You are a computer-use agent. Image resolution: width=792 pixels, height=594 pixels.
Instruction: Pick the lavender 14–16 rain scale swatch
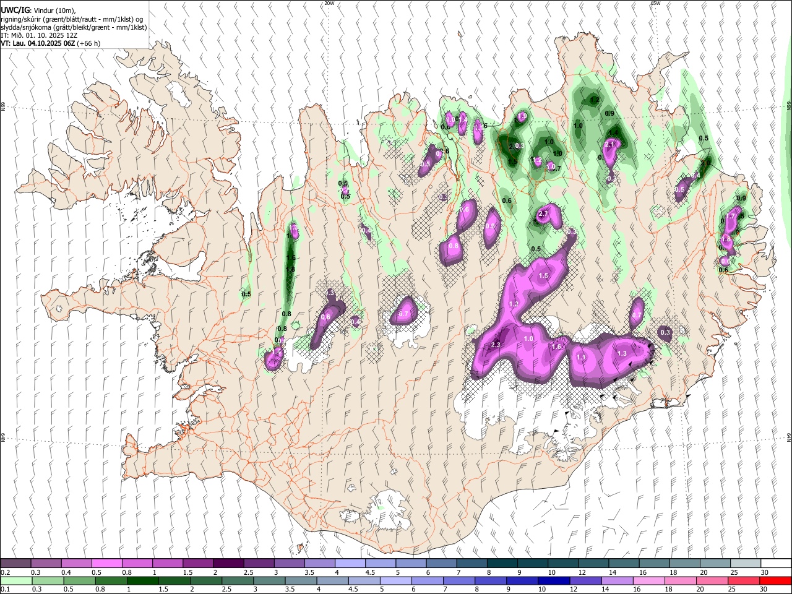[x=616, y=580]
